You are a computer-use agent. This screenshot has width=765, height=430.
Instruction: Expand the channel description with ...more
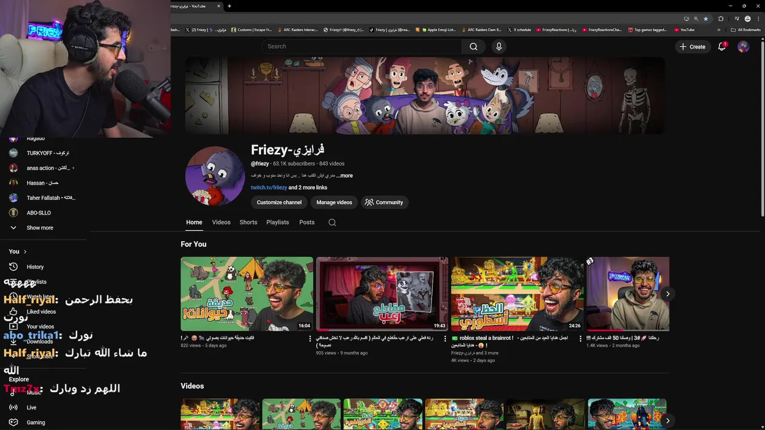click(344, 176)
